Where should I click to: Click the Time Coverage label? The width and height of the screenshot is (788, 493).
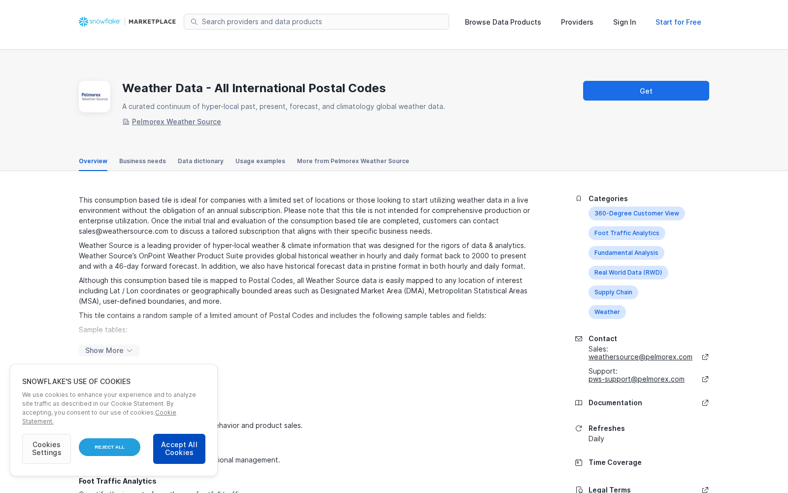point(615,462)
